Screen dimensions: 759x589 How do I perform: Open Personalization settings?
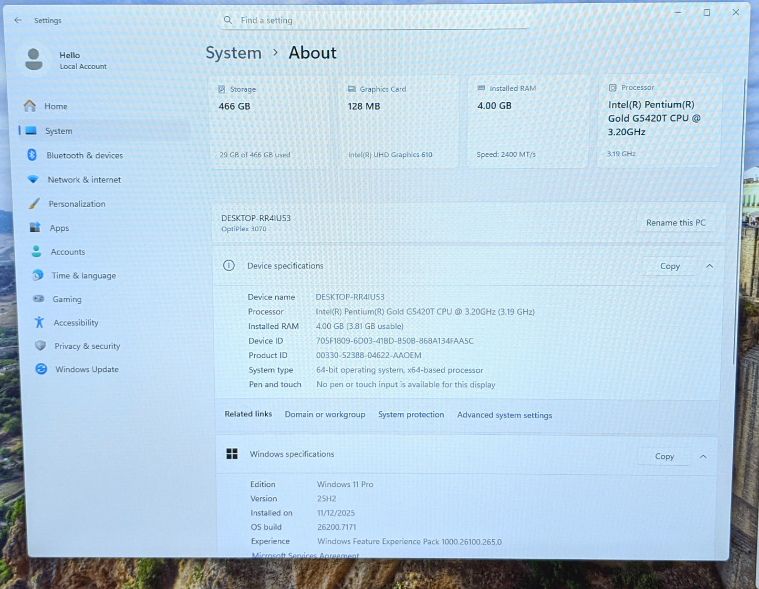(x=77, y=204)
